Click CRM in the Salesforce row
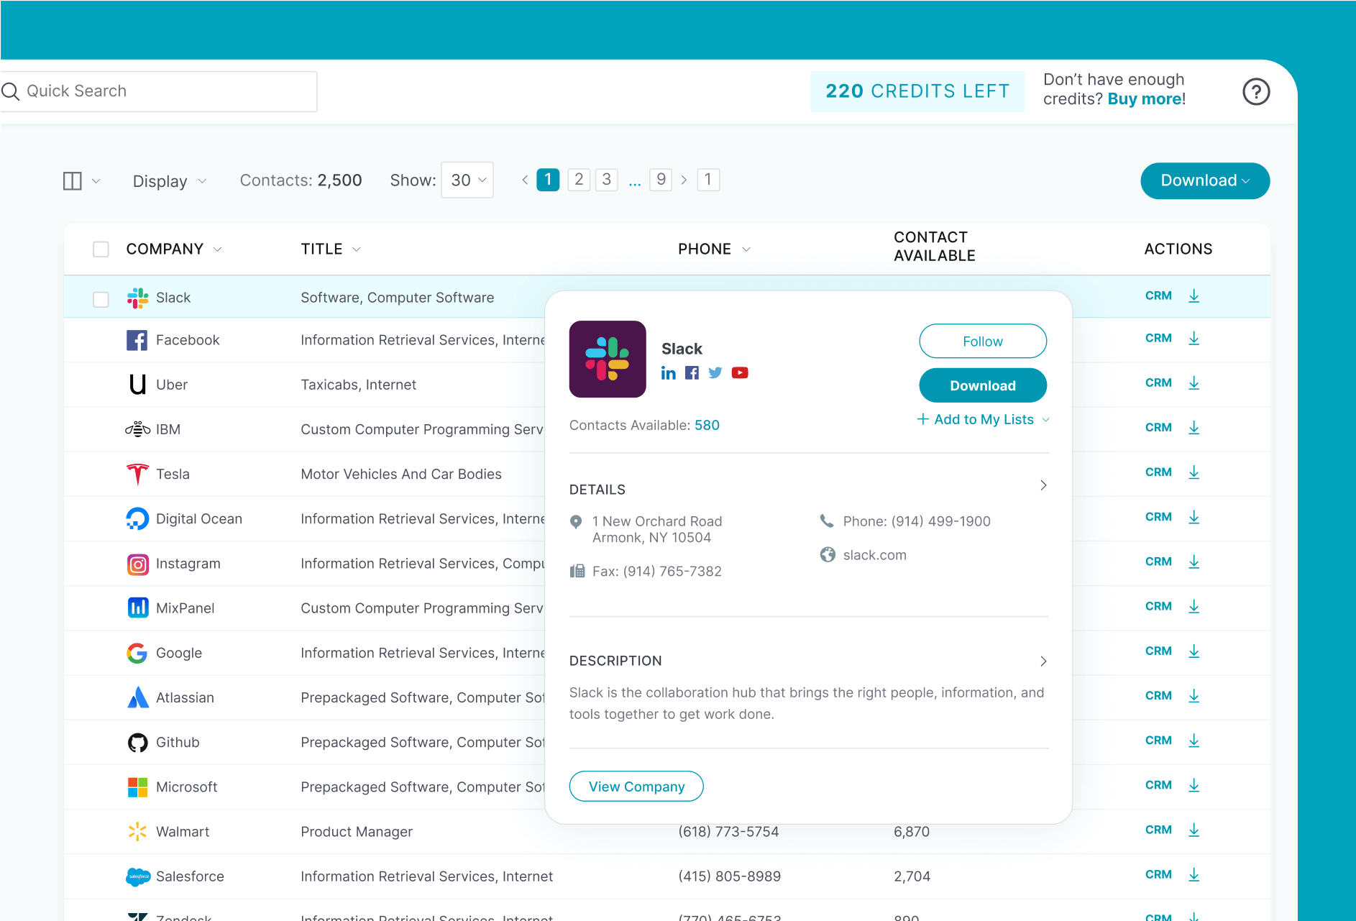 (1158, 874)
